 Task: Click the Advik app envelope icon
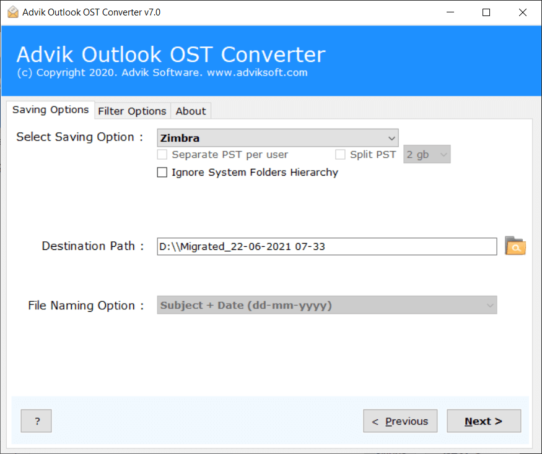click(13, 12)
